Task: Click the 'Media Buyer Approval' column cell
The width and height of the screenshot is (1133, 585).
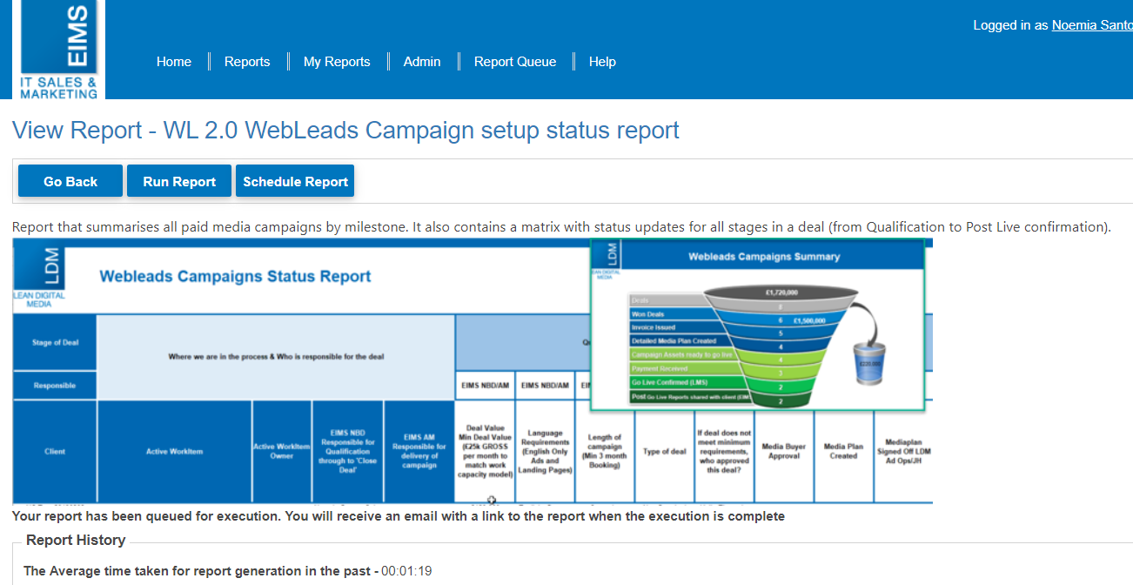Action: pos(784,451)
